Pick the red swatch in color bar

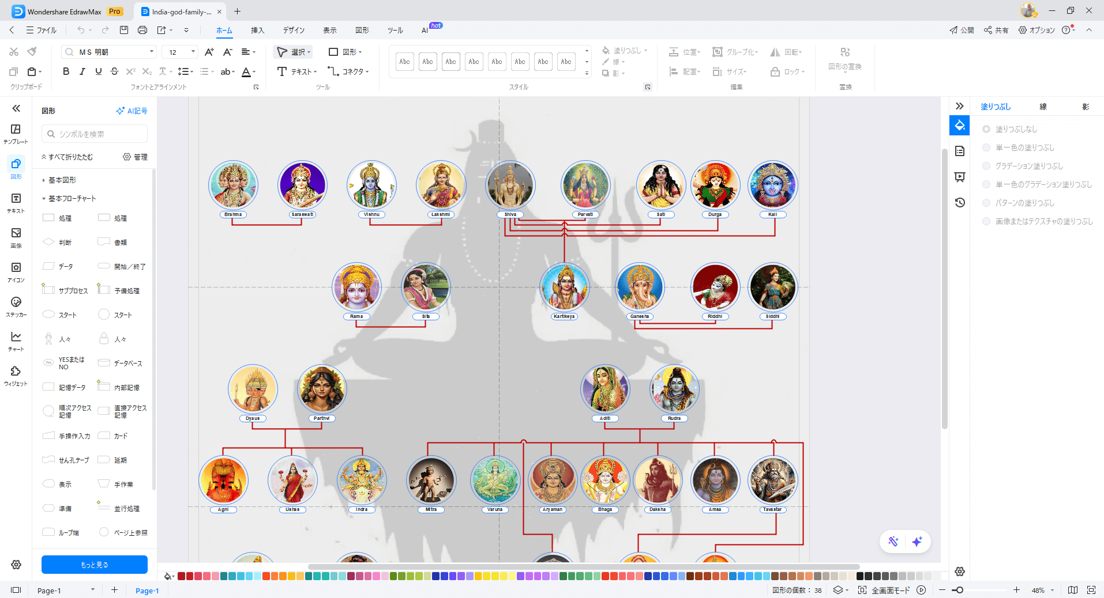[182, 576]
